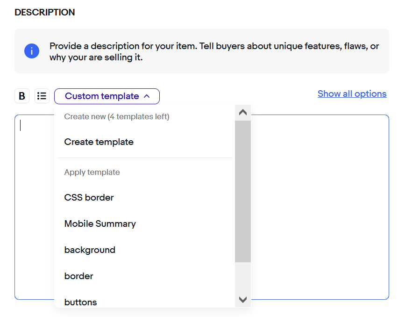
Task: Click the blue info circle icon
Action: tap(32, 51)
